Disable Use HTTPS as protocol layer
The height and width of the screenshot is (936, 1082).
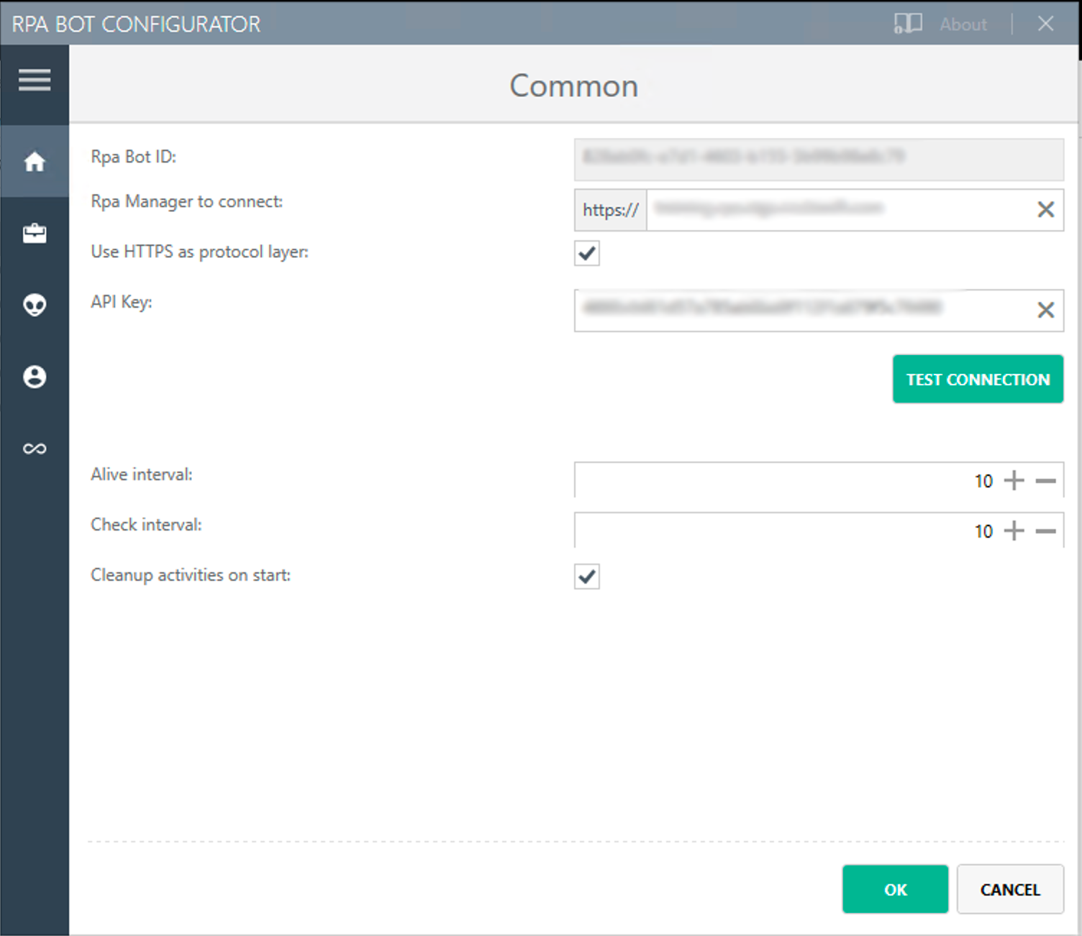click(586, 253)
